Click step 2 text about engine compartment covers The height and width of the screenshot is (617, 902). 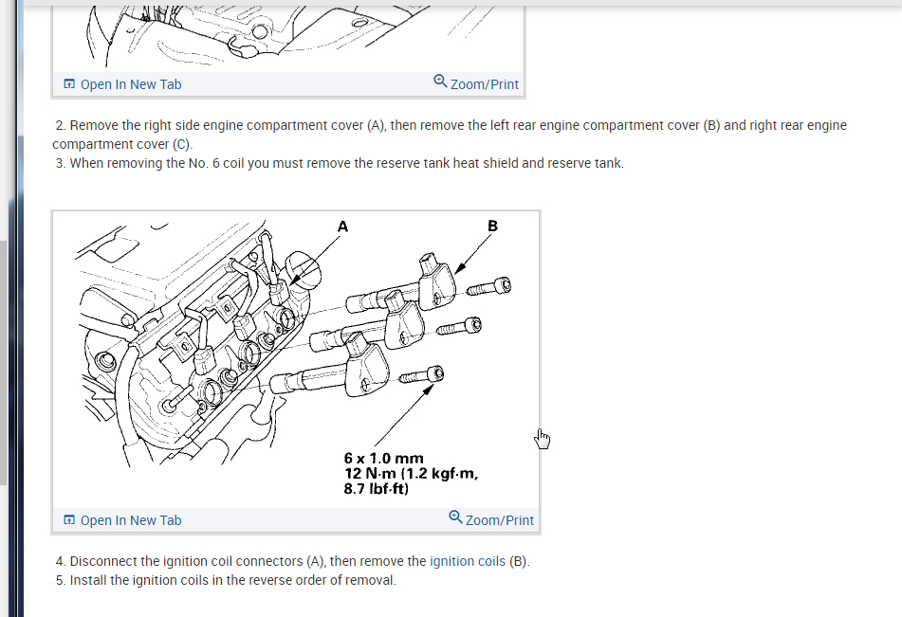(450, 135)
